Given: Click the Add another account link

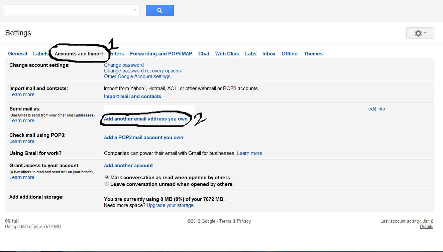Looking at the screenshot, I should (128, 166).
